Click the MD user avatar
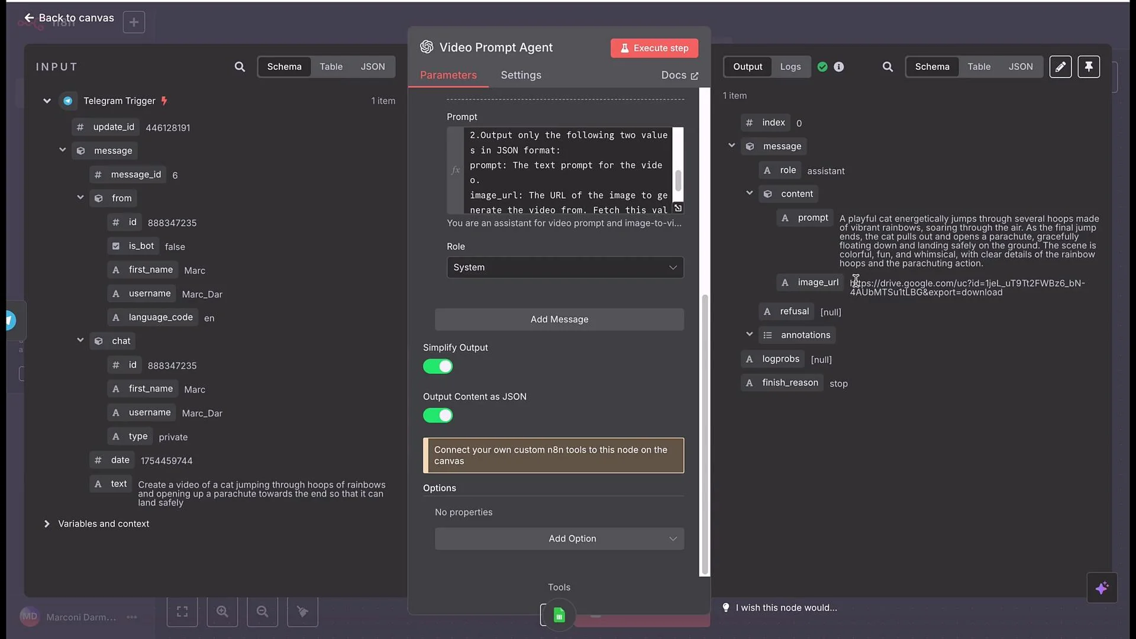This screenshot has height=639, width=1136. [x=30, y=617]
